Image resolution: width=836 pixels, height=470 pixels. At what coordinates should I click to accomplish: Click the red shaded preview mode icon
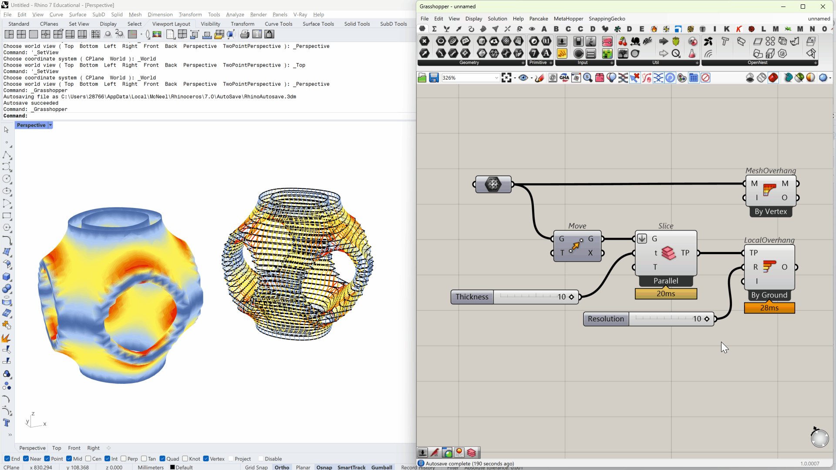[773, 78]
